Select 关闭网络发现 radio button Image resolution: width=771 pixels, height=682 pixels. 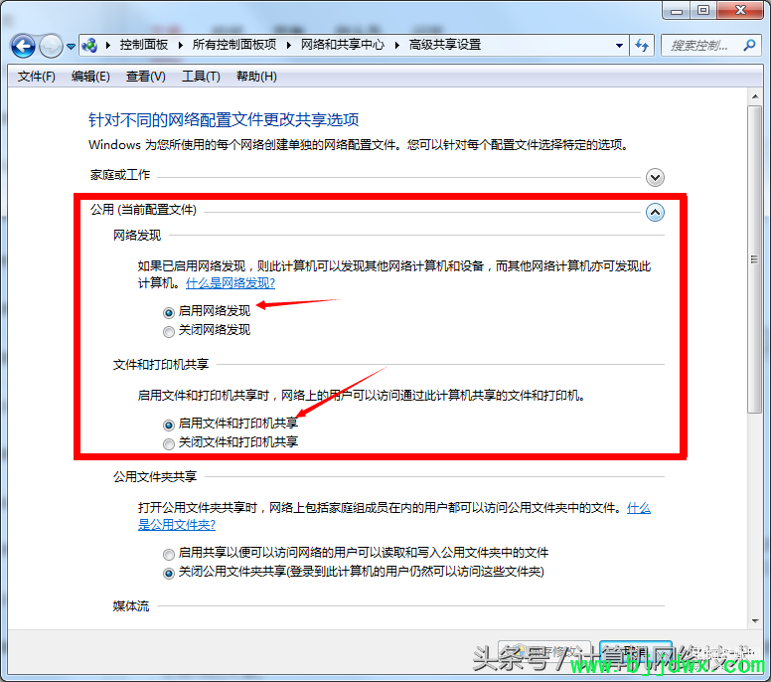point(169,332)
